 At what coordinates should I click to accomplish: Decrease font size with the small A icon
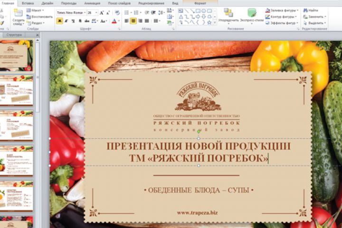click(108, 13)
